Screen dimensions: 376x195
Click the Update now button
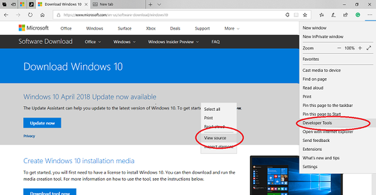point(42,123)
